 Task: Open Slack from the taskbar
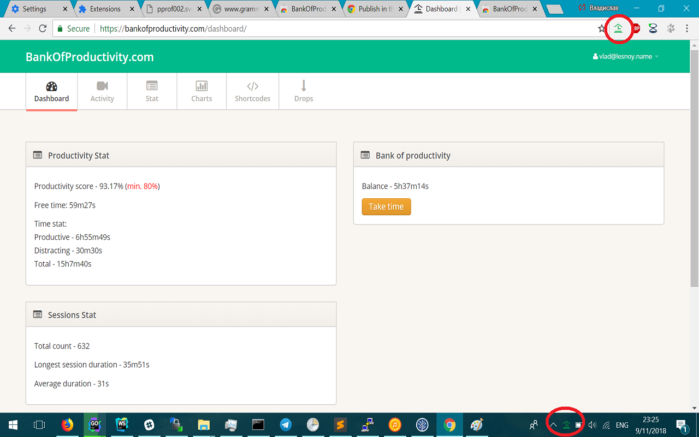149,425
